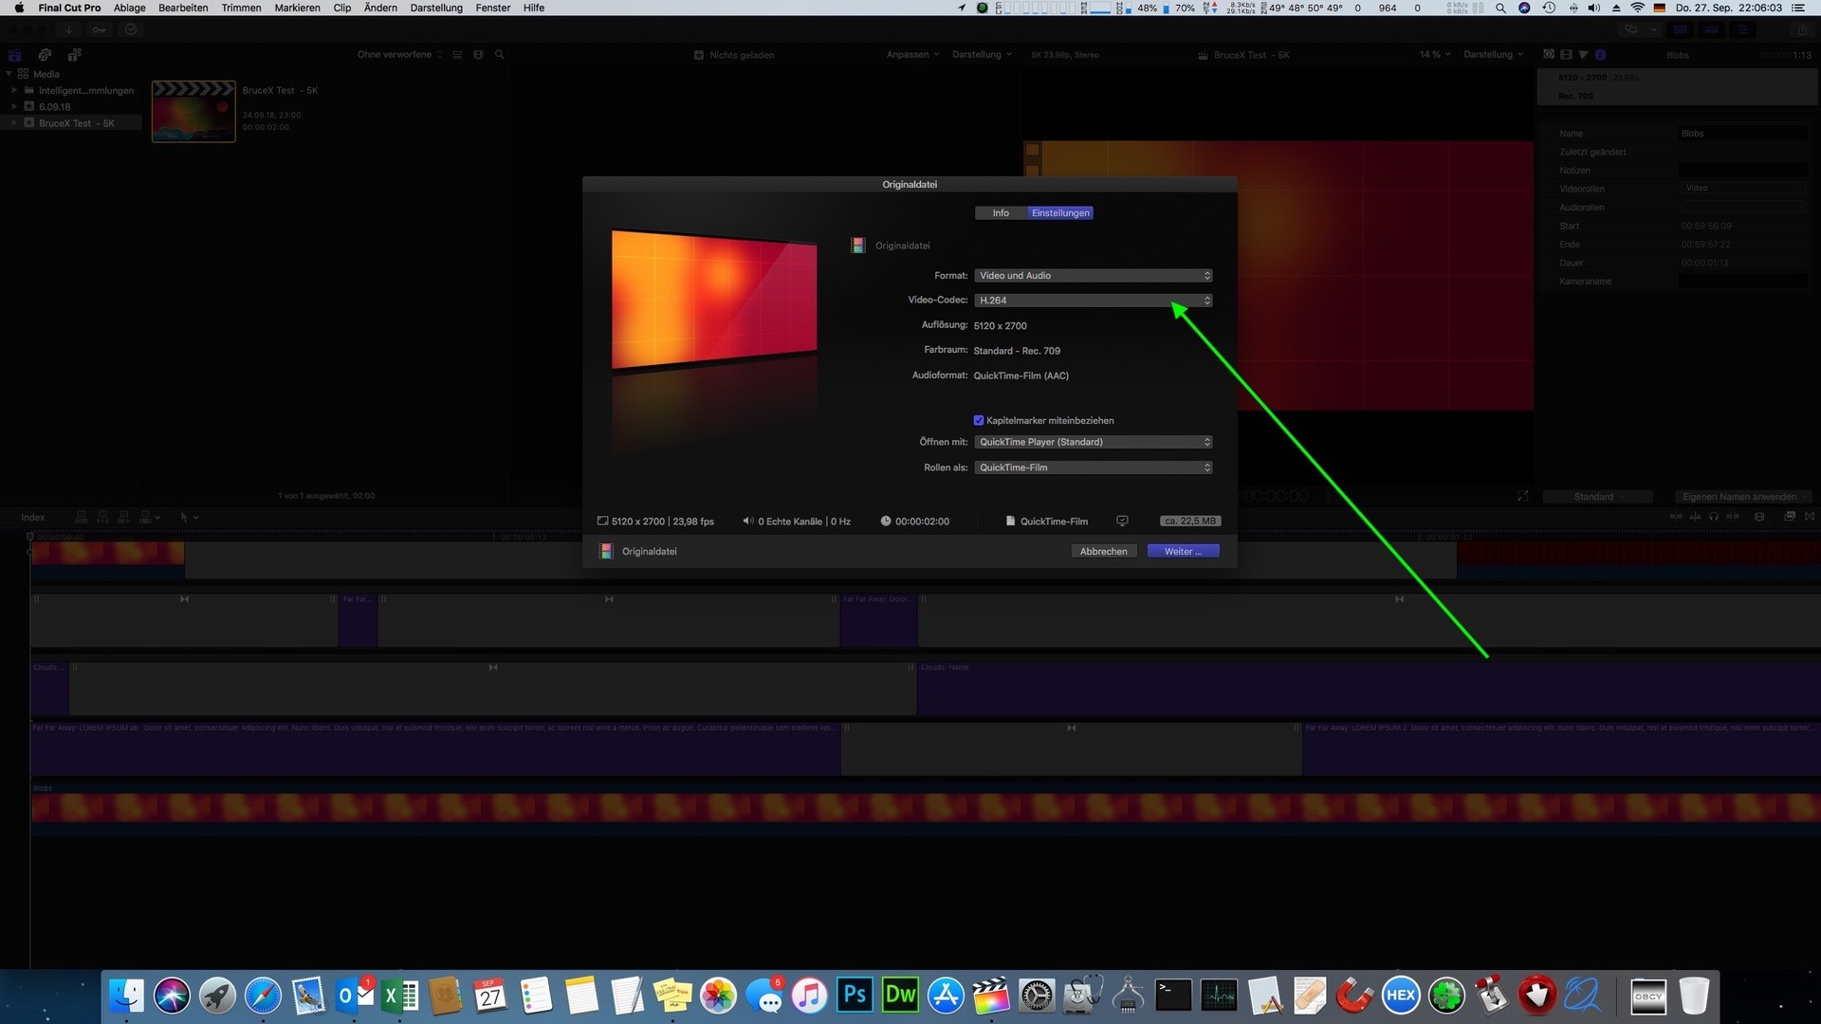Toggle the import media arrow button
Screen dimensions: 1821x1024
pyautogui.click(x=68, y=29)
